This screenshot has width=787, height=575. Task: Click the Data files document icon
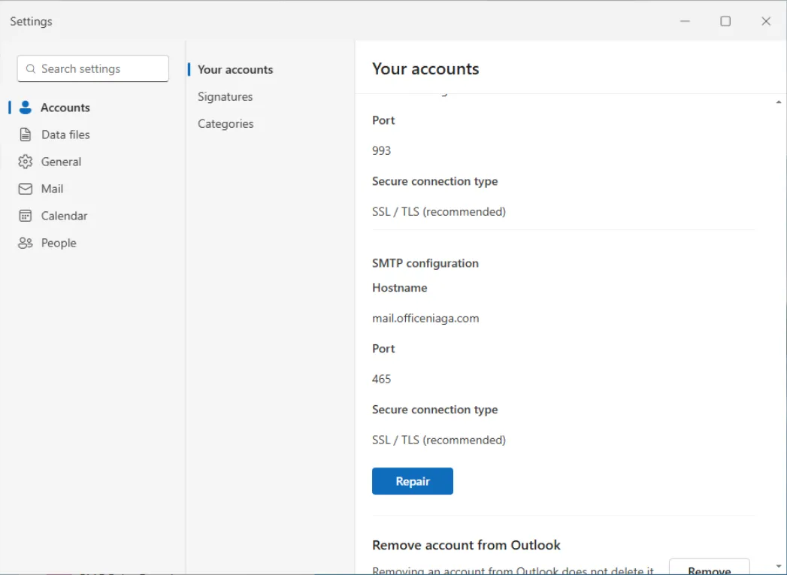pyautogui.click(x=25, y=135)
